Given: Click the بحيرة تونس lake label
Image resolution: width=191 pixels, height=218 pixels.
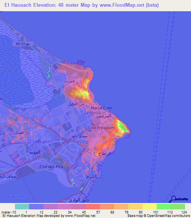Looking at the screenshot, I should click(16, 196).
